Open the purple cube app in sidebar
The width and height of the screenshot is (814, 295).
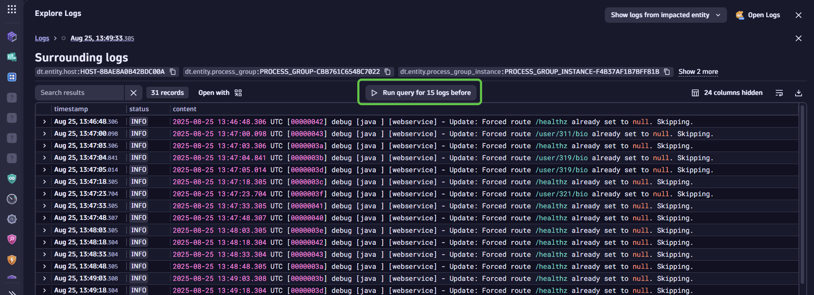(12, 37)
